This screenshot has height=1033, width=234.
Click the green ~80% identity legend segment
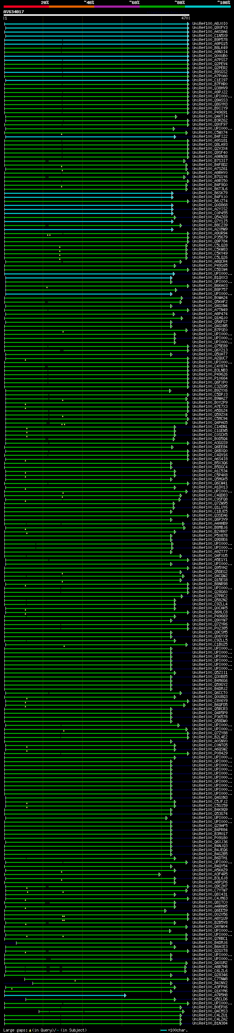point(162,7)
